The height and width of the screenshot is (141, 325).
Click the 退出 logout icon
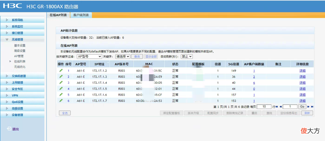tap(9, 129)
